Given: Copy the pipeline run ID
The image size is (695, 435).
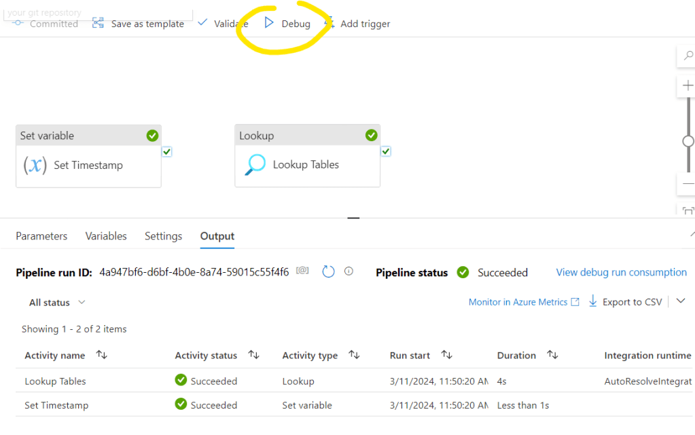Looking at the screenshot, I should click(302, 271).
